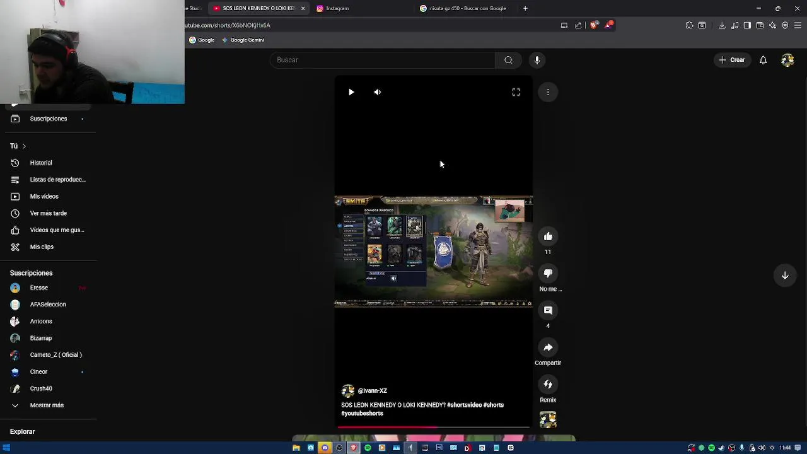Open the Bizarrap channel
The width and height of the screenshot is (807, 454).
coord(48,338)
